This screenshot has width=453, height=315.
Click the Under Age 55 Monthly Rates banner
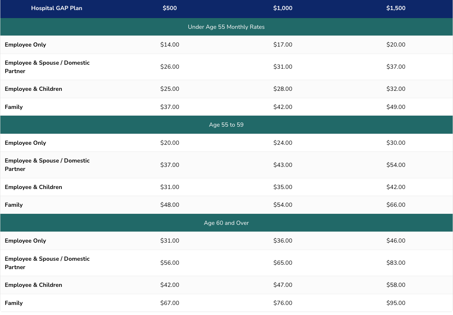click(x=226, y=27)
